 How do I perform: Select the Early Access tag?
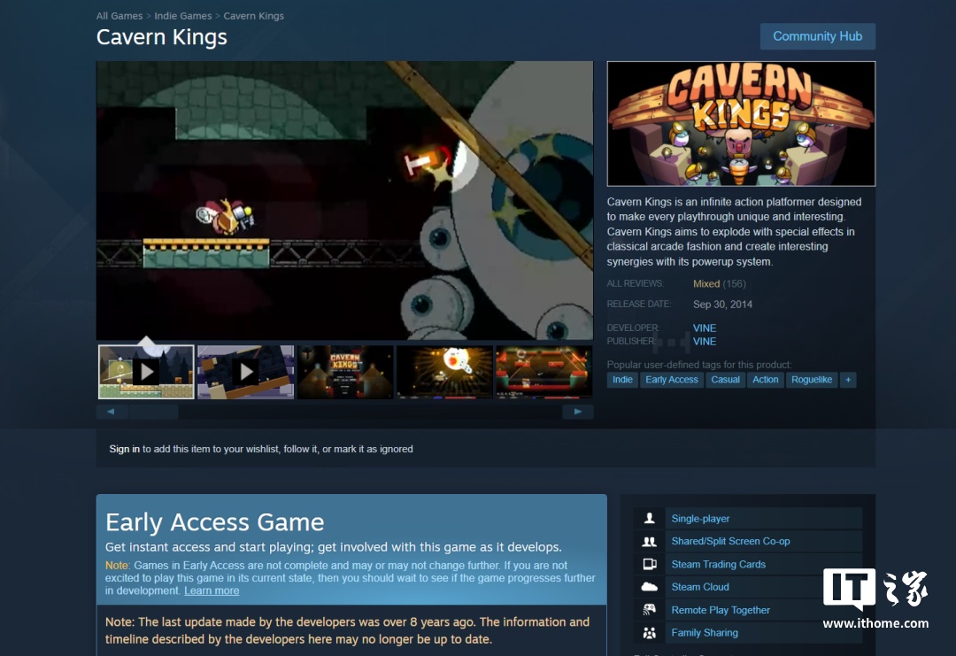671,380
